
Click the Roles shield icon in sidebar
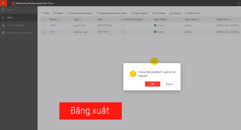(3, 10)
